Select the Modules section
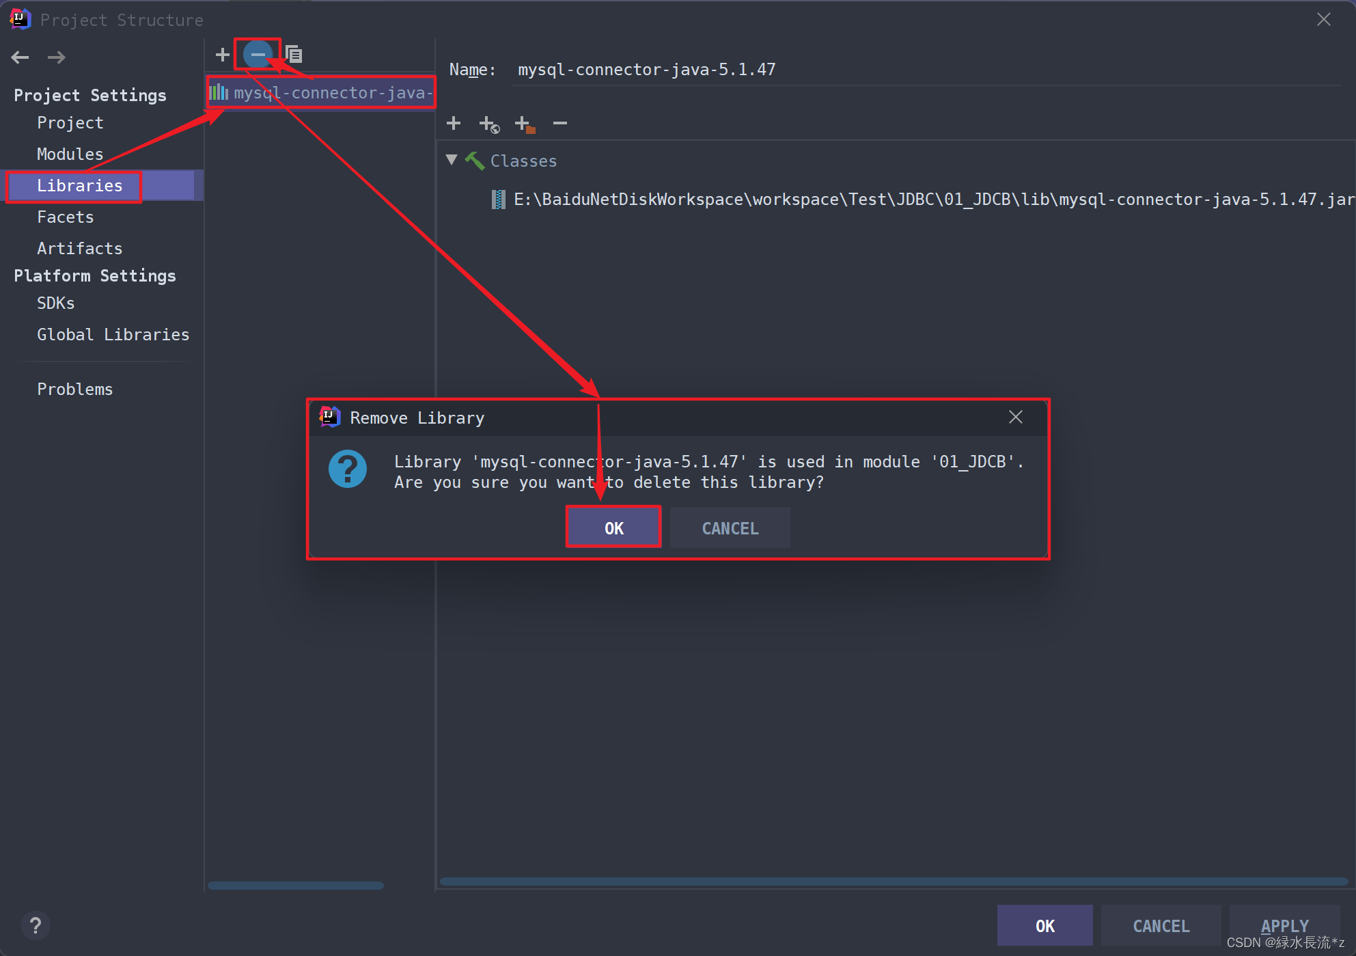Viewport: 1356px width, 956px height. pos(67,153)
